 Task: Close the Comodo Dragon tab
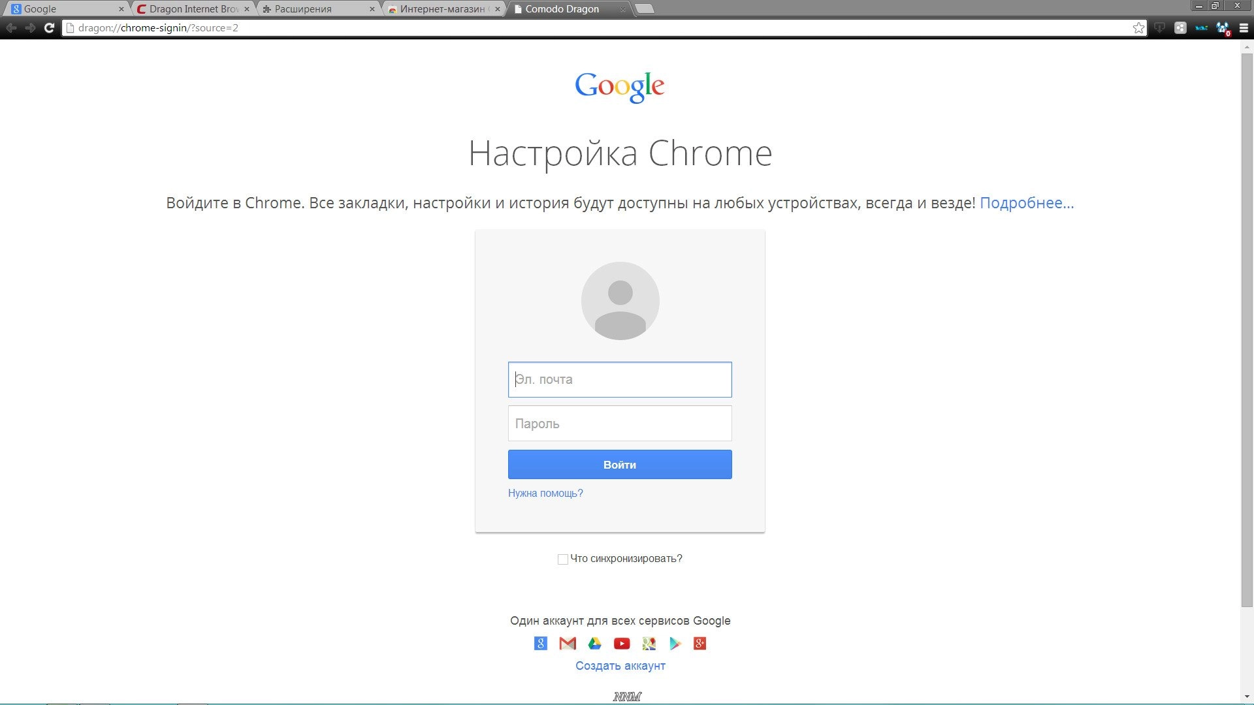[623, 9]
